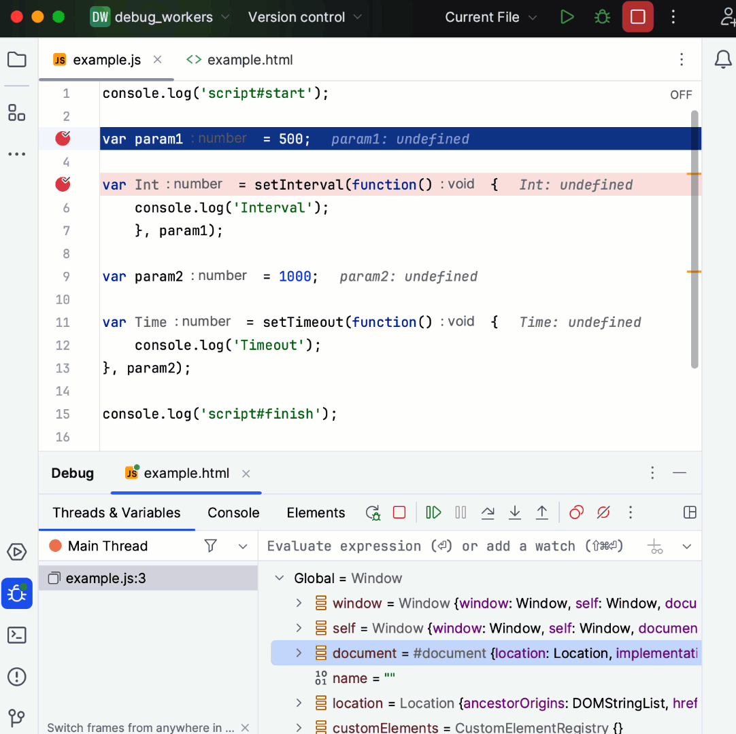Select the Rerun debugger icon
Screen dimensions: 736x734
[373, 512]
